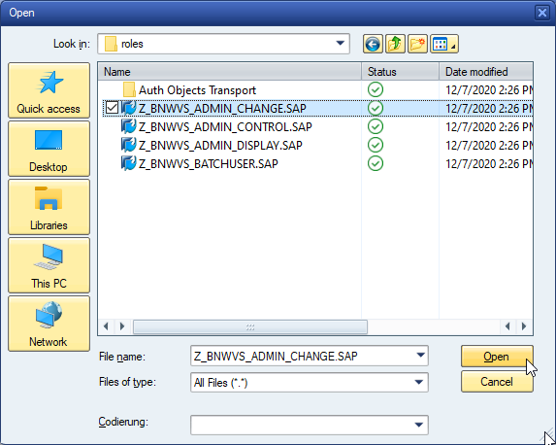
Task: Expand the Look in folder dropdown
Action: (x=340, y=44)
